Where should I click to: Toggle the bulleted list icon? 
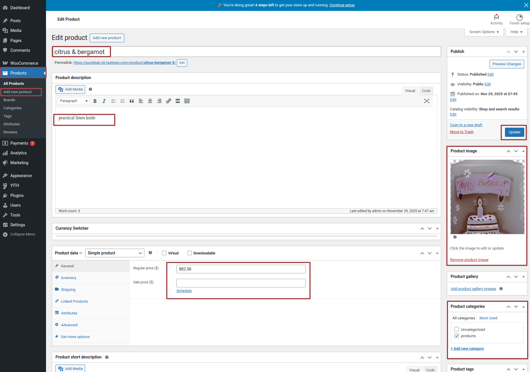113,101
